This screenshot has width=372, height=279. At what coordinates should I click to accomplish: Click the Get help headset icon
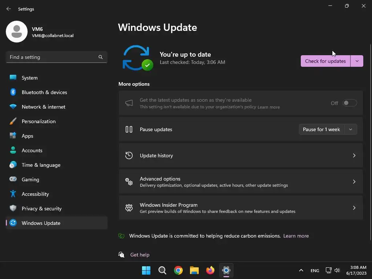(121, 255)
